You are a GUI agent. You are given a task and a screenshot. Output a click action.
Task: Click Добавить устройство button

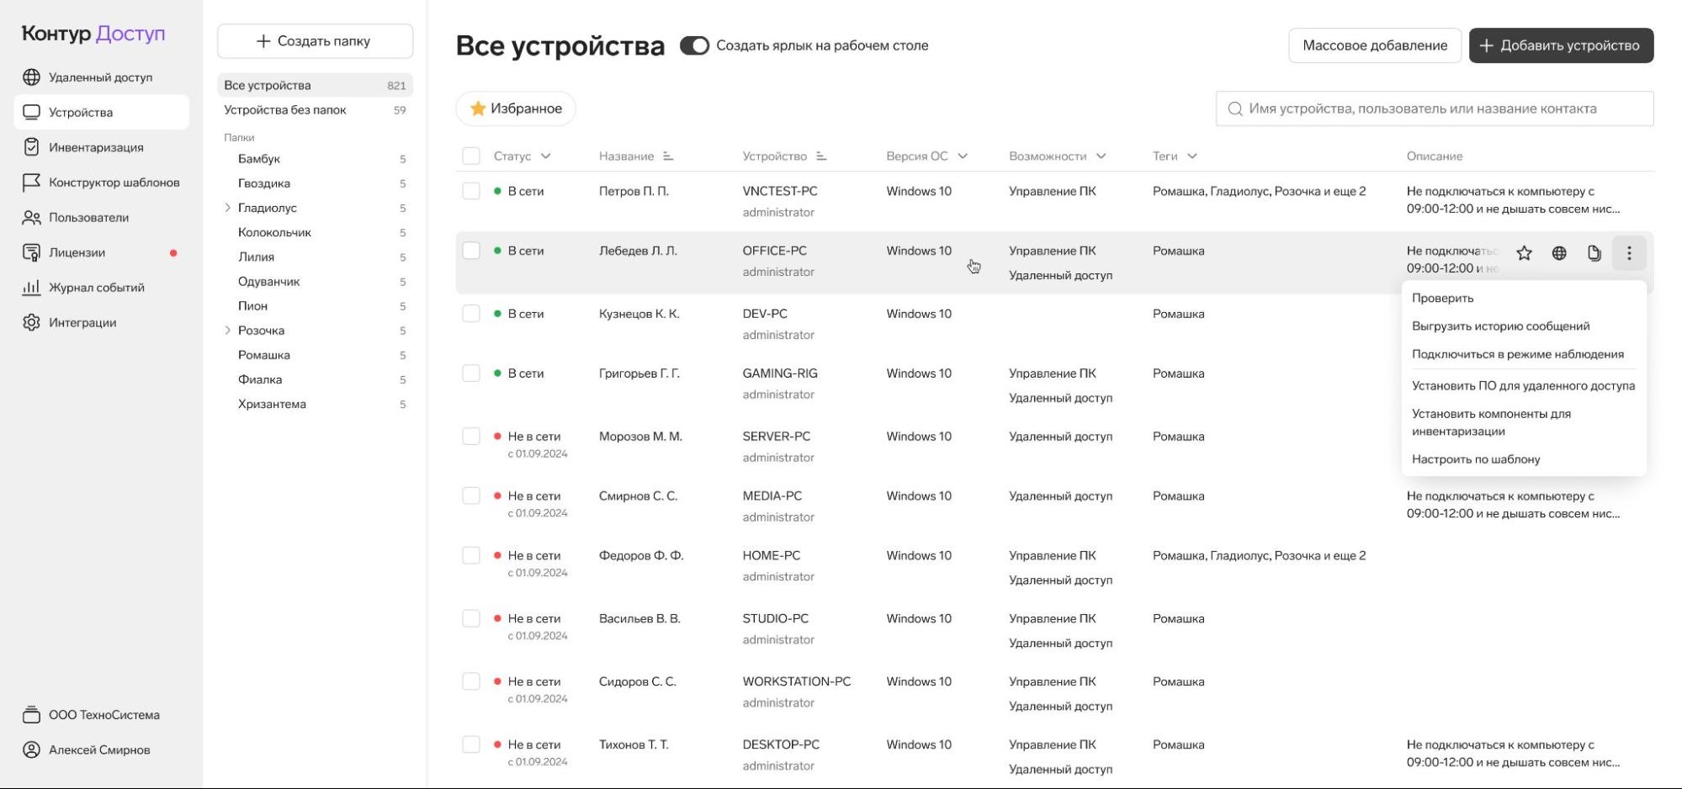coord(1561,45)
